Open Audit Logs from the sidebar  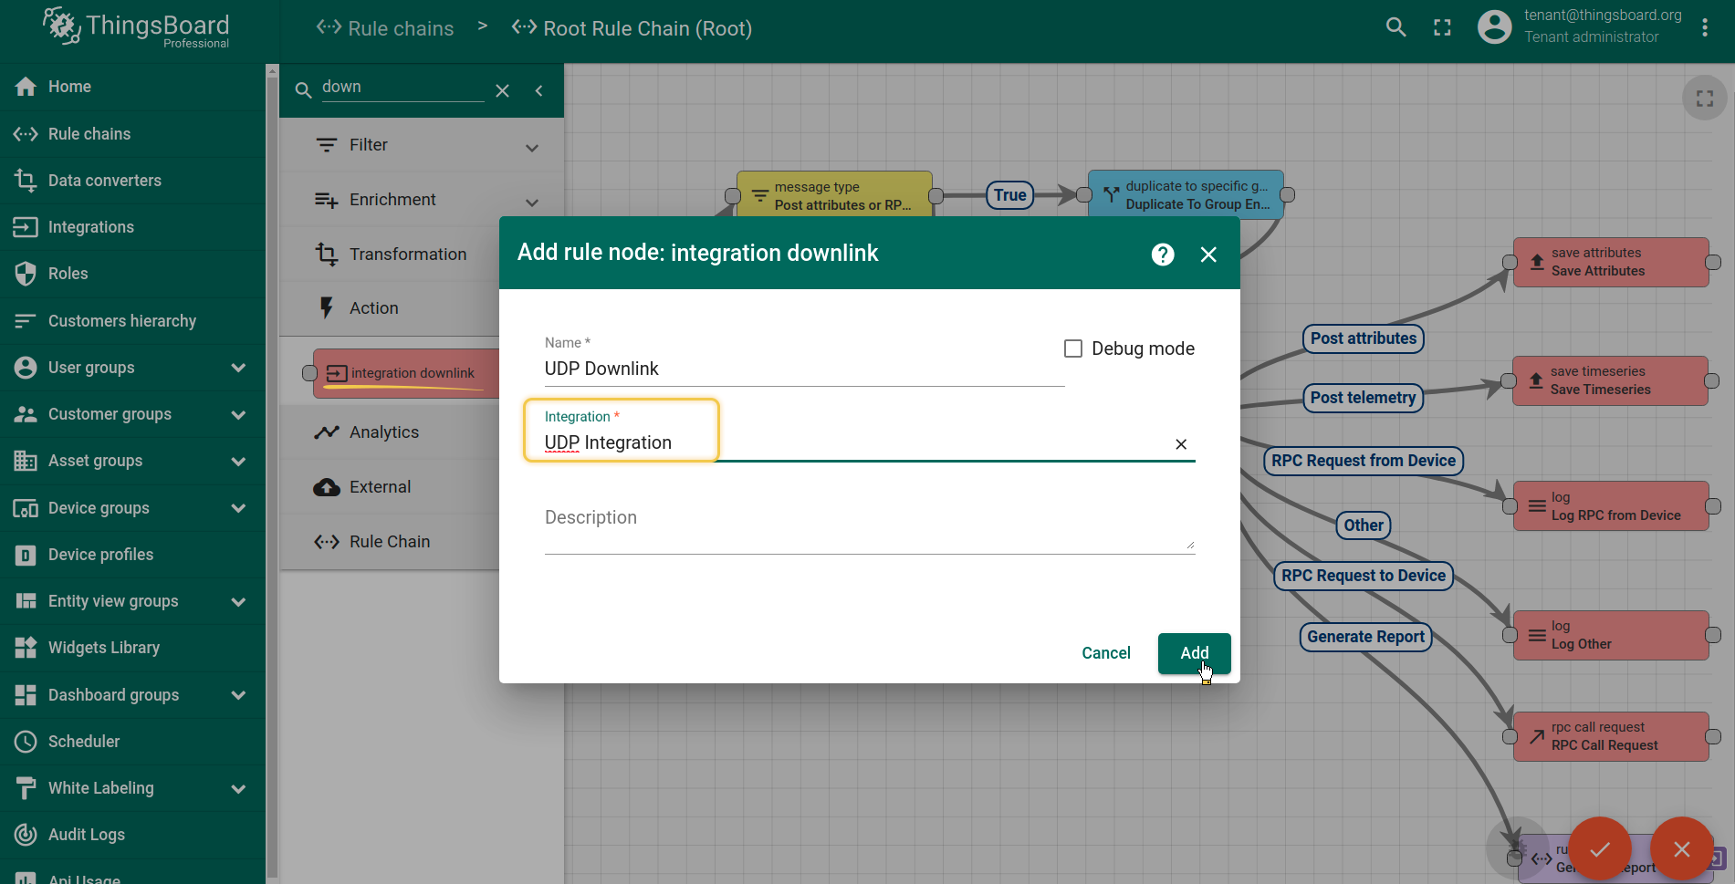click(86, 834)
